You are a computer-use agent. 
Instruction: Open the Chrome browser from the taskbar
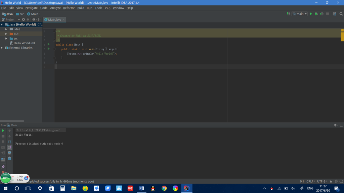[164, 188]
